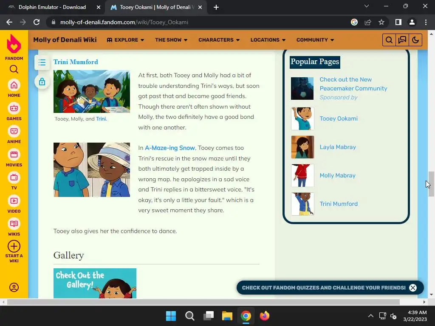Open a new browser tab
435x326 pixels.
point(216,7)
